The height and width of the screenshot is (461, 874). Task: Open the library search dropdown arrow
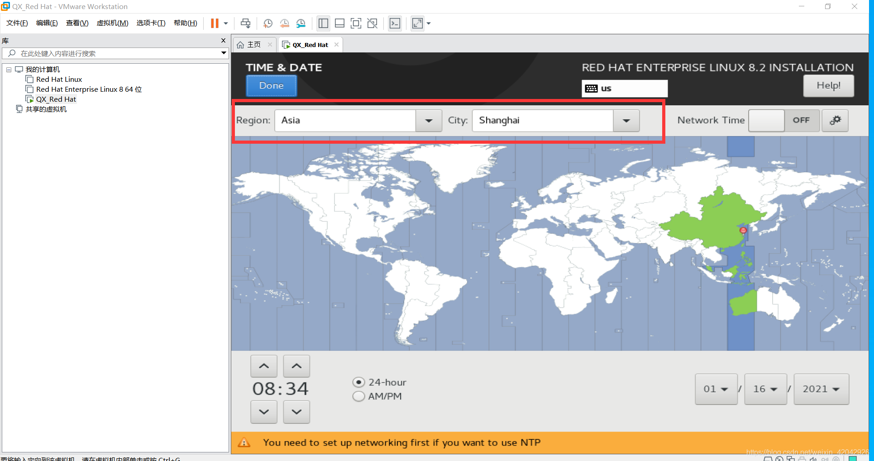[x=224, y=53]
